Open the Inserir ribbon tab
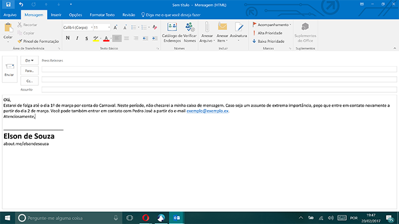 56,15
